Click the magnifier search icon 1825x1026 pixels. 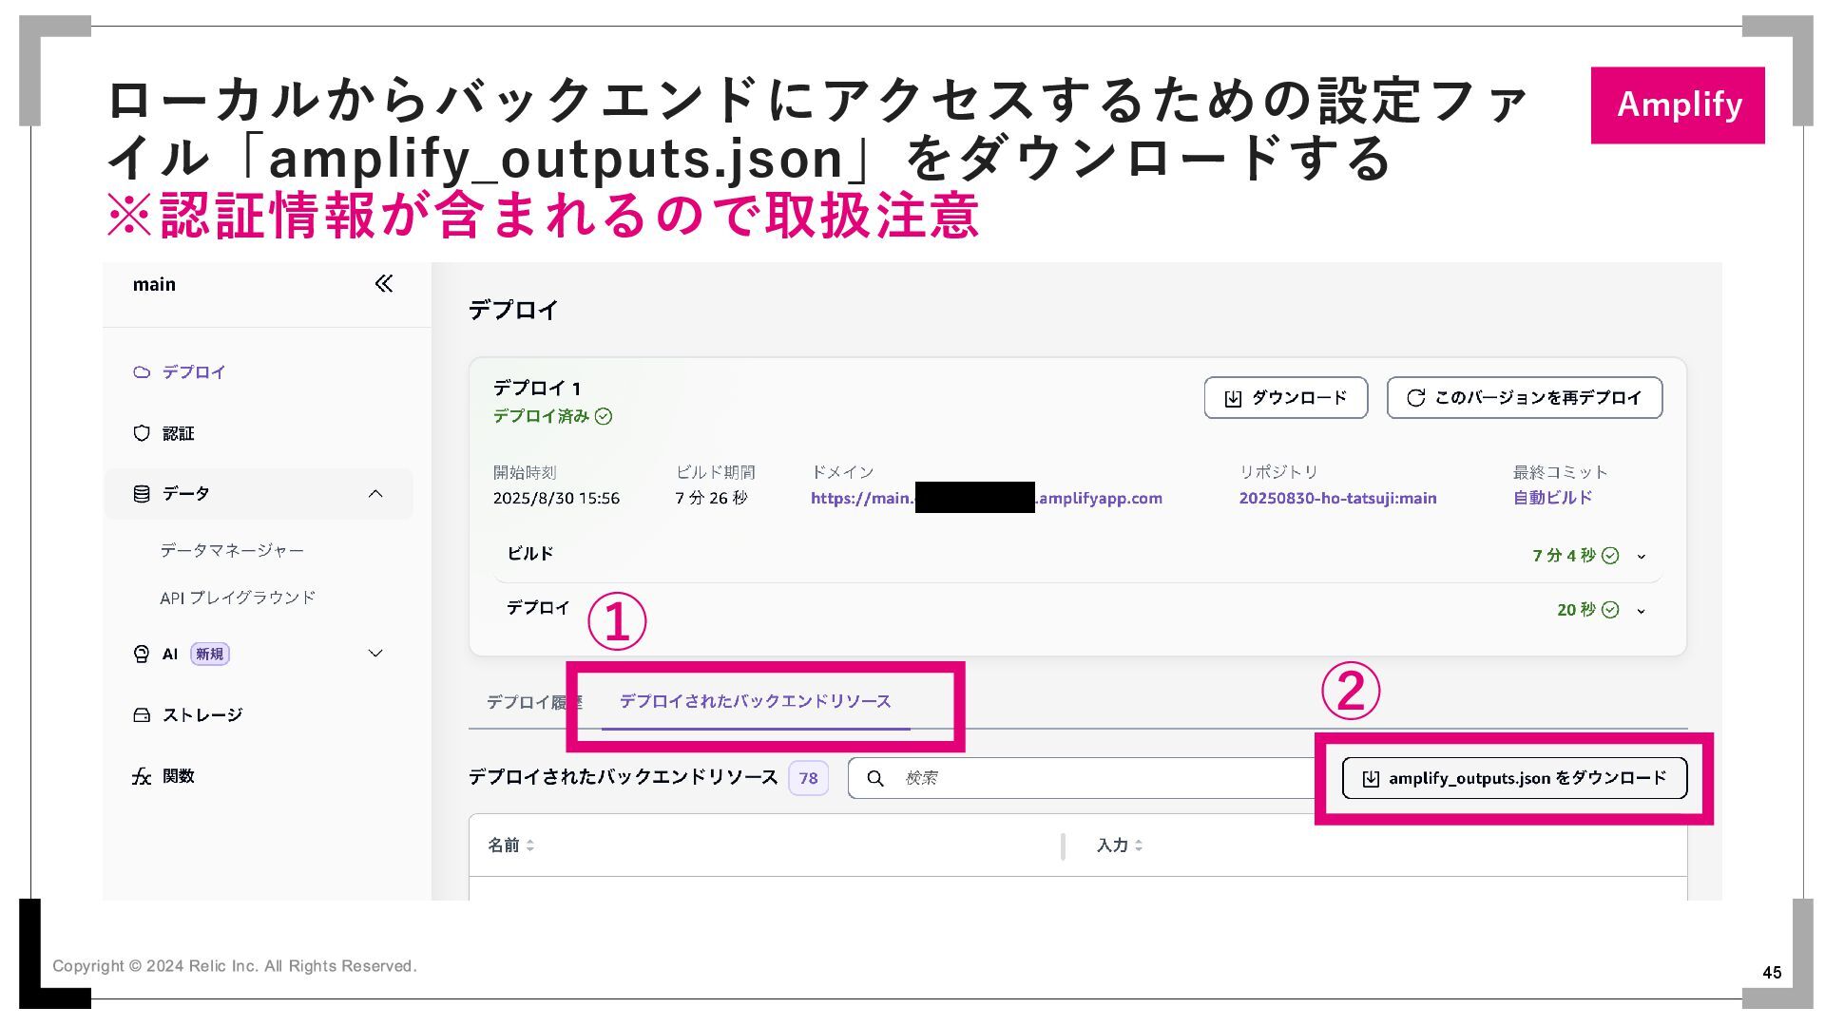tap(875, 779)
